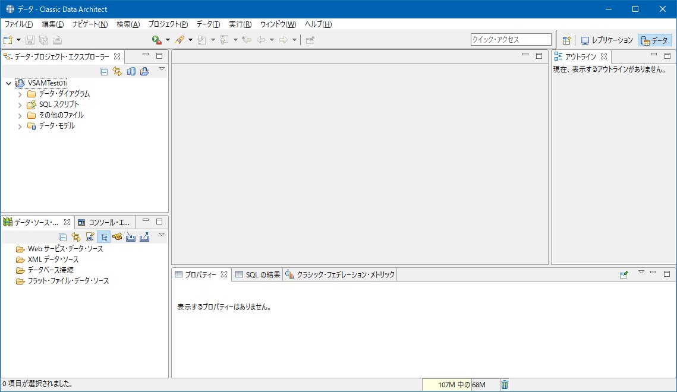
Task: Click the Next Annotation icon
Action: coord(201,40)
